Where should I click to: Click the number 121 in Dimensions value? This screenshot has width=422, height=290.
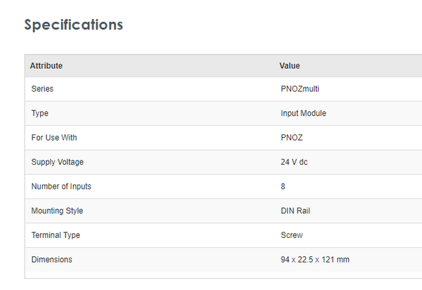(x=328, y=260)
